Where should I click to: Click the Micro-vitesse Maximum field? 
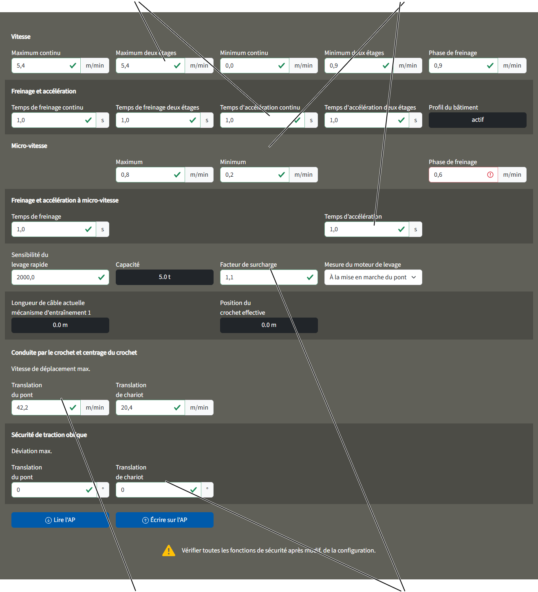tap(150, 175)
